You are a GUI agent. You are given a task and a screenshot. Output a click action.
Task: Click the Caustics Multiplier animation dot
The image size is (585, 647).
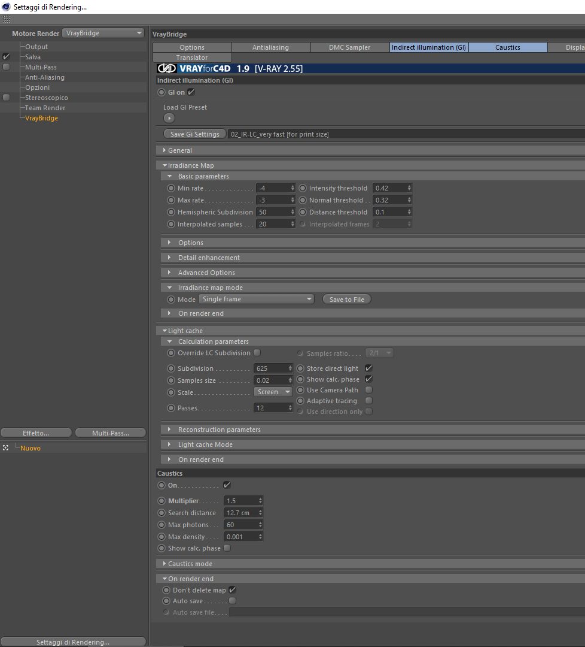coord(162,501)
